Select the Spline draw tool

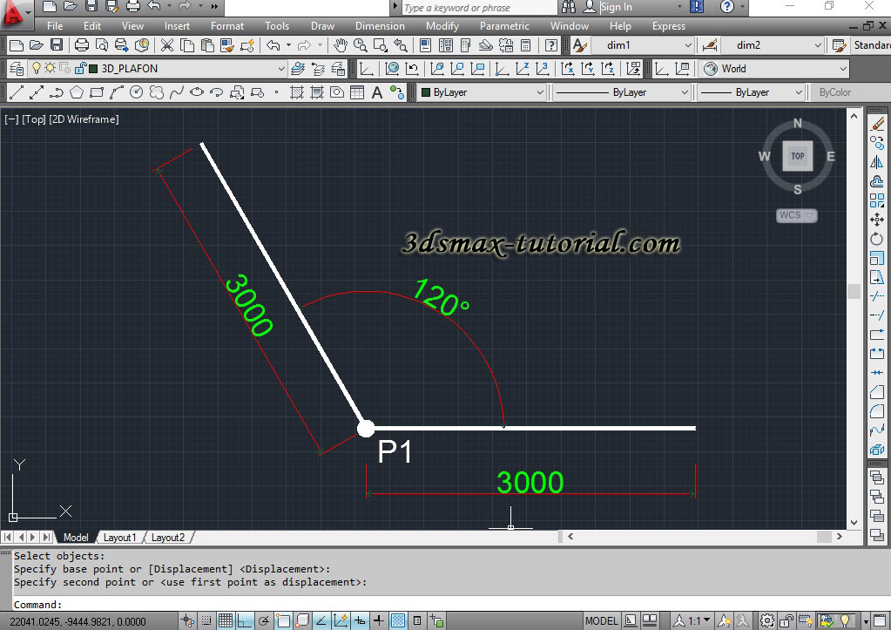[x=177, y=92]
